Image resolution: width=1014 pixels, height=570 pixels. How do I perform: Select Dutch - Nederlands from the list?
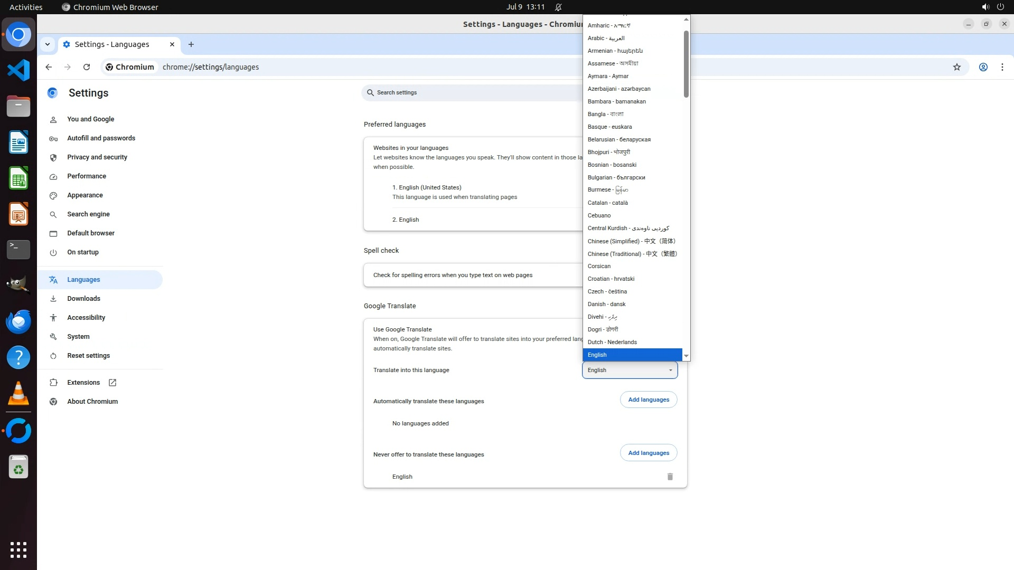pyautogui.click(x=612, y=342)
